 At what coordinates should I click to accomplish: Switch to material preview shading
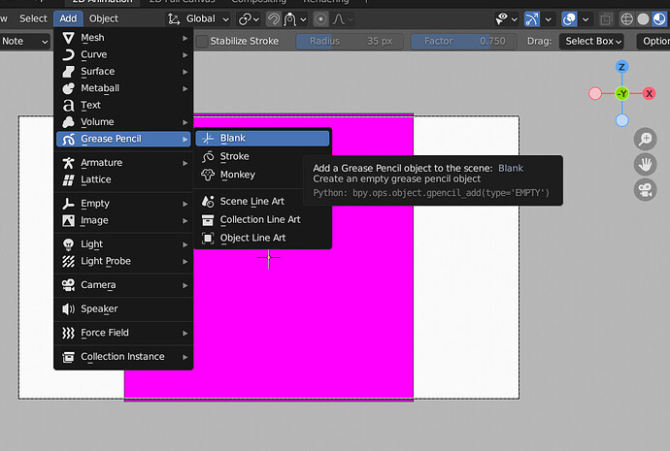659,19
